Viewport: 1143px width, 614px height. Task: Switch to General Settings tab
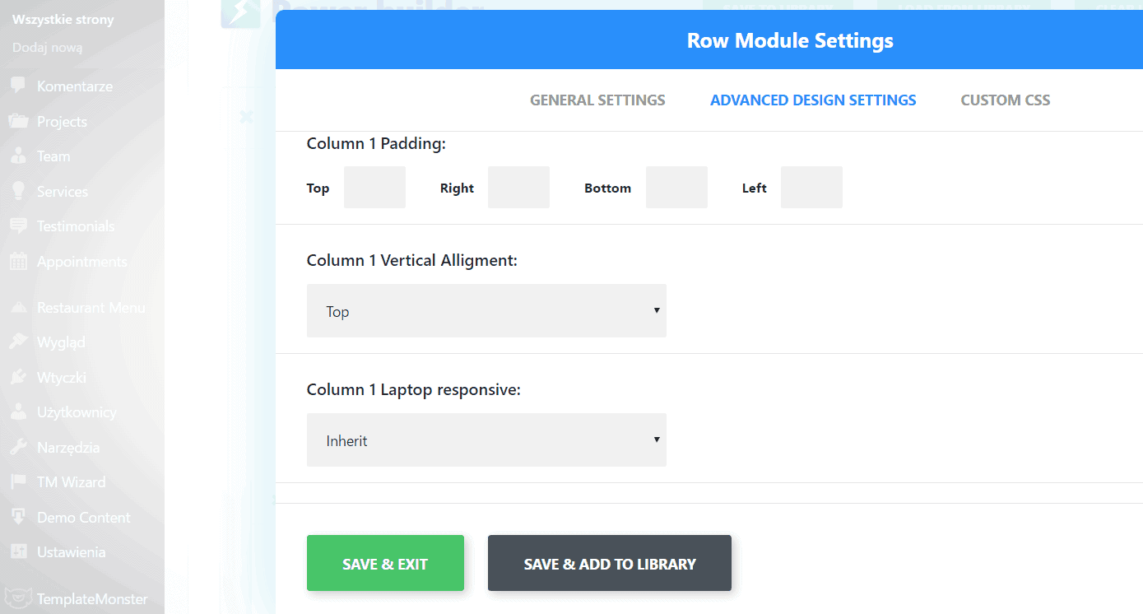pyautogui.click(x=597, y=100)
